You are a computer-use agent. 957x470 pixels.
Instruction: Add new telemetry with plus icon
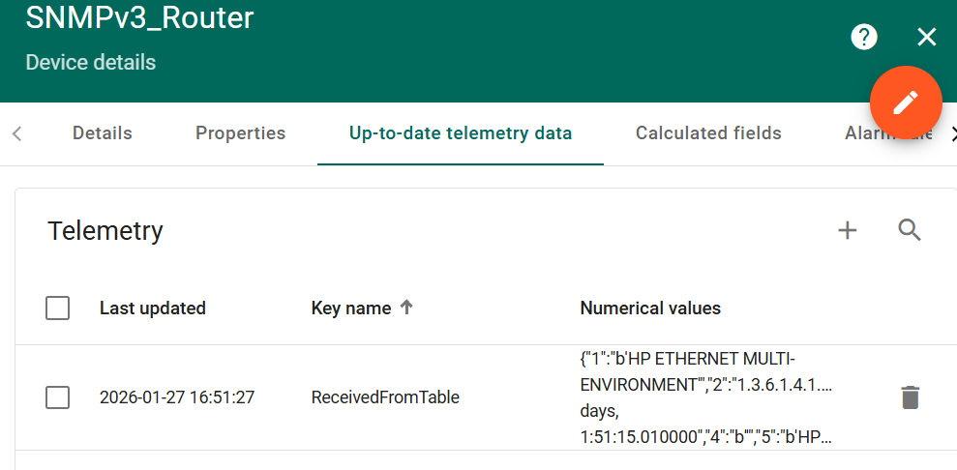[x=848, y=230]
